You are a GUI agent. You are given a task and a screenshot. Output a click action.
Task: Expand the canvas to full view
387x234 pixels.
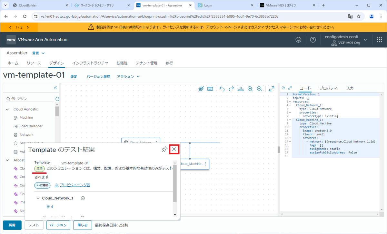(272, 88)
